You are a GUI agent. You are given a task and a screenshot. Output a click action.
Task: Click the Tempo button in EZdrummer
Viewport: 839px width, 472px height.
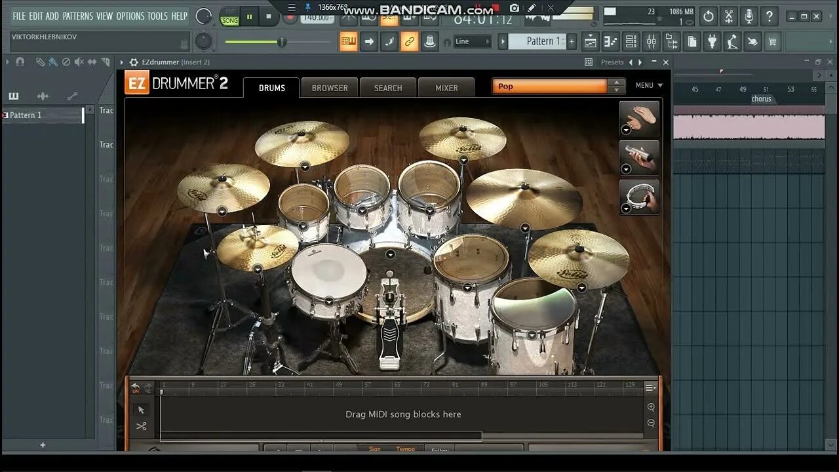click(x=406, y=450)
